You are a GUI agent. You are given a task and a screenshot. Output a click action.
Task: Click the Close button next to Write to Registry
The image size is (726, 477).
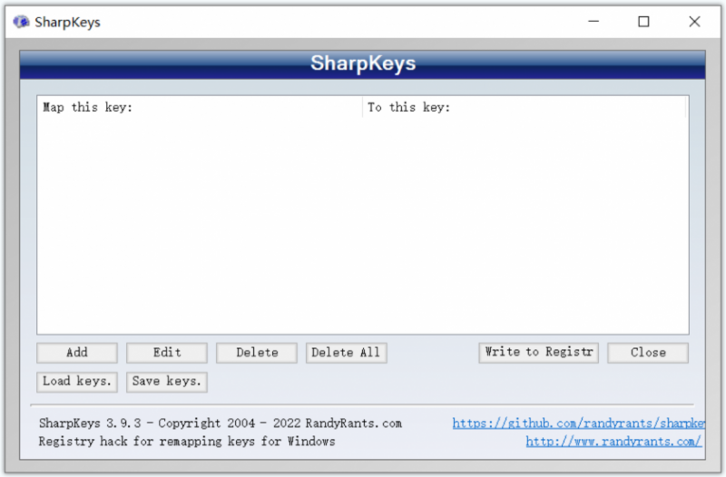648,353
